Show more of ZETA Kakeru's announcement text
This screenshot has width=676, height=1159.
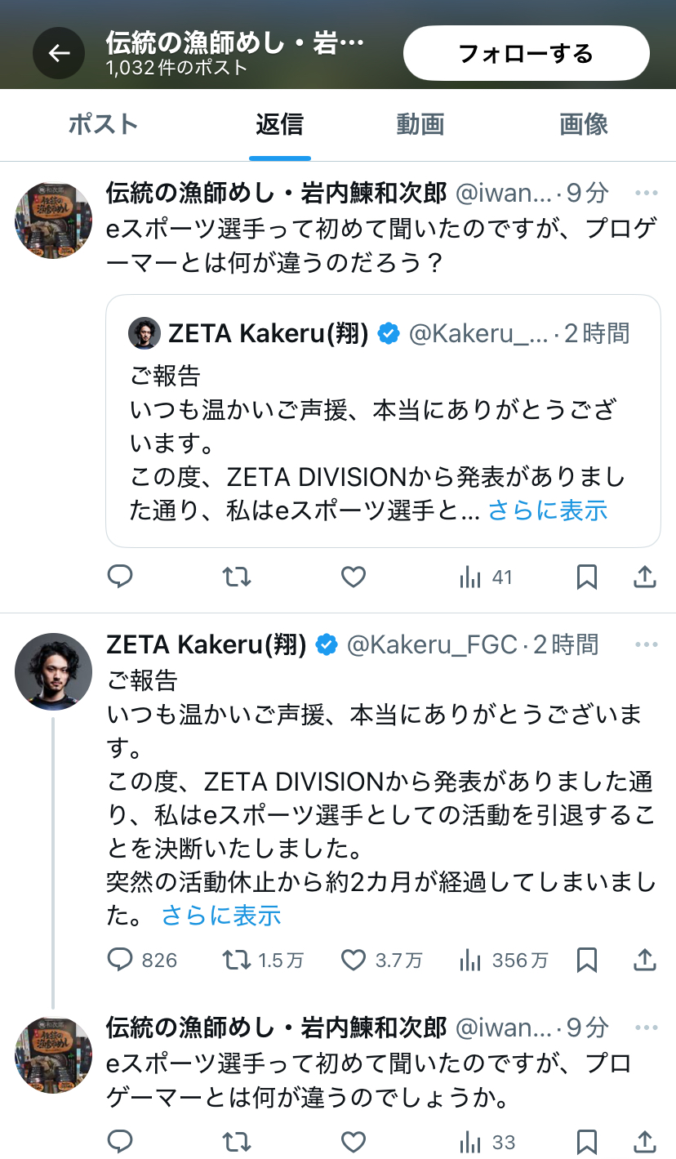(x=221, y=915)
